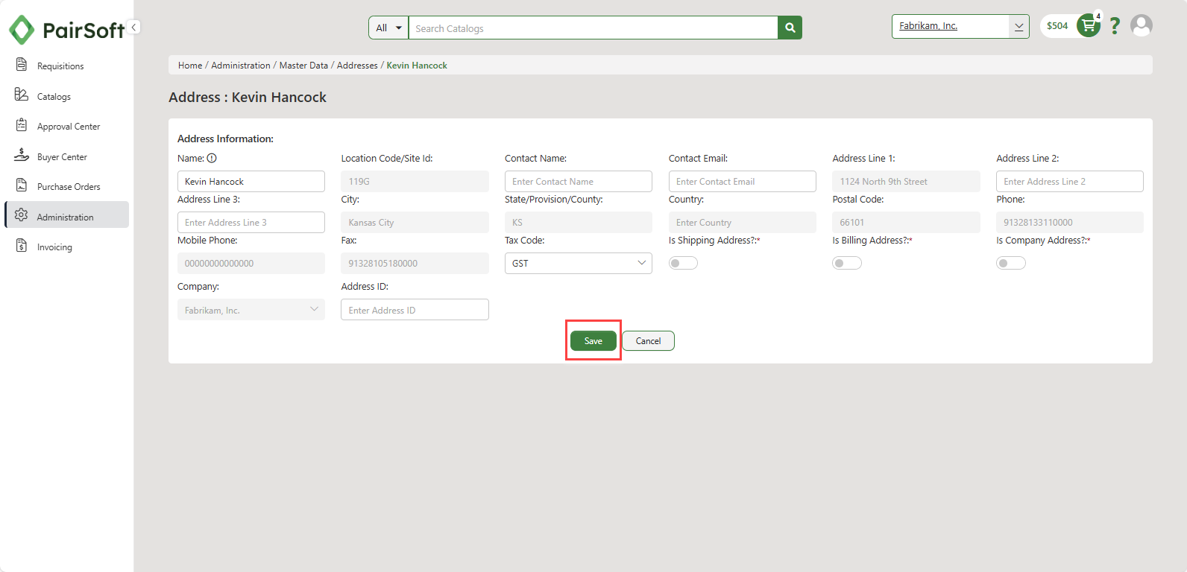Open the All search category dropdown
Viewport: 1187px width, 572px height.
(x=388, y=28)
